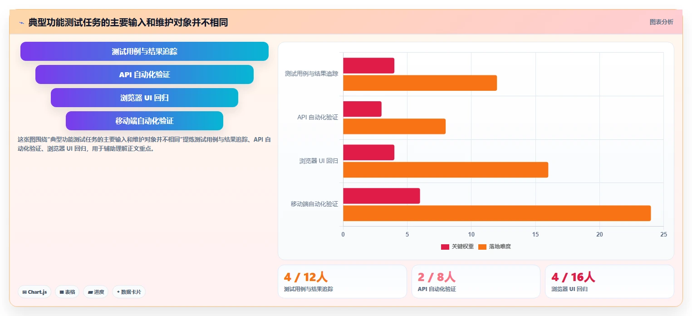Click y-axis label 测试用例与结果追踪
The height and width of the screenshot is (316, 692).
coord(311,74)
